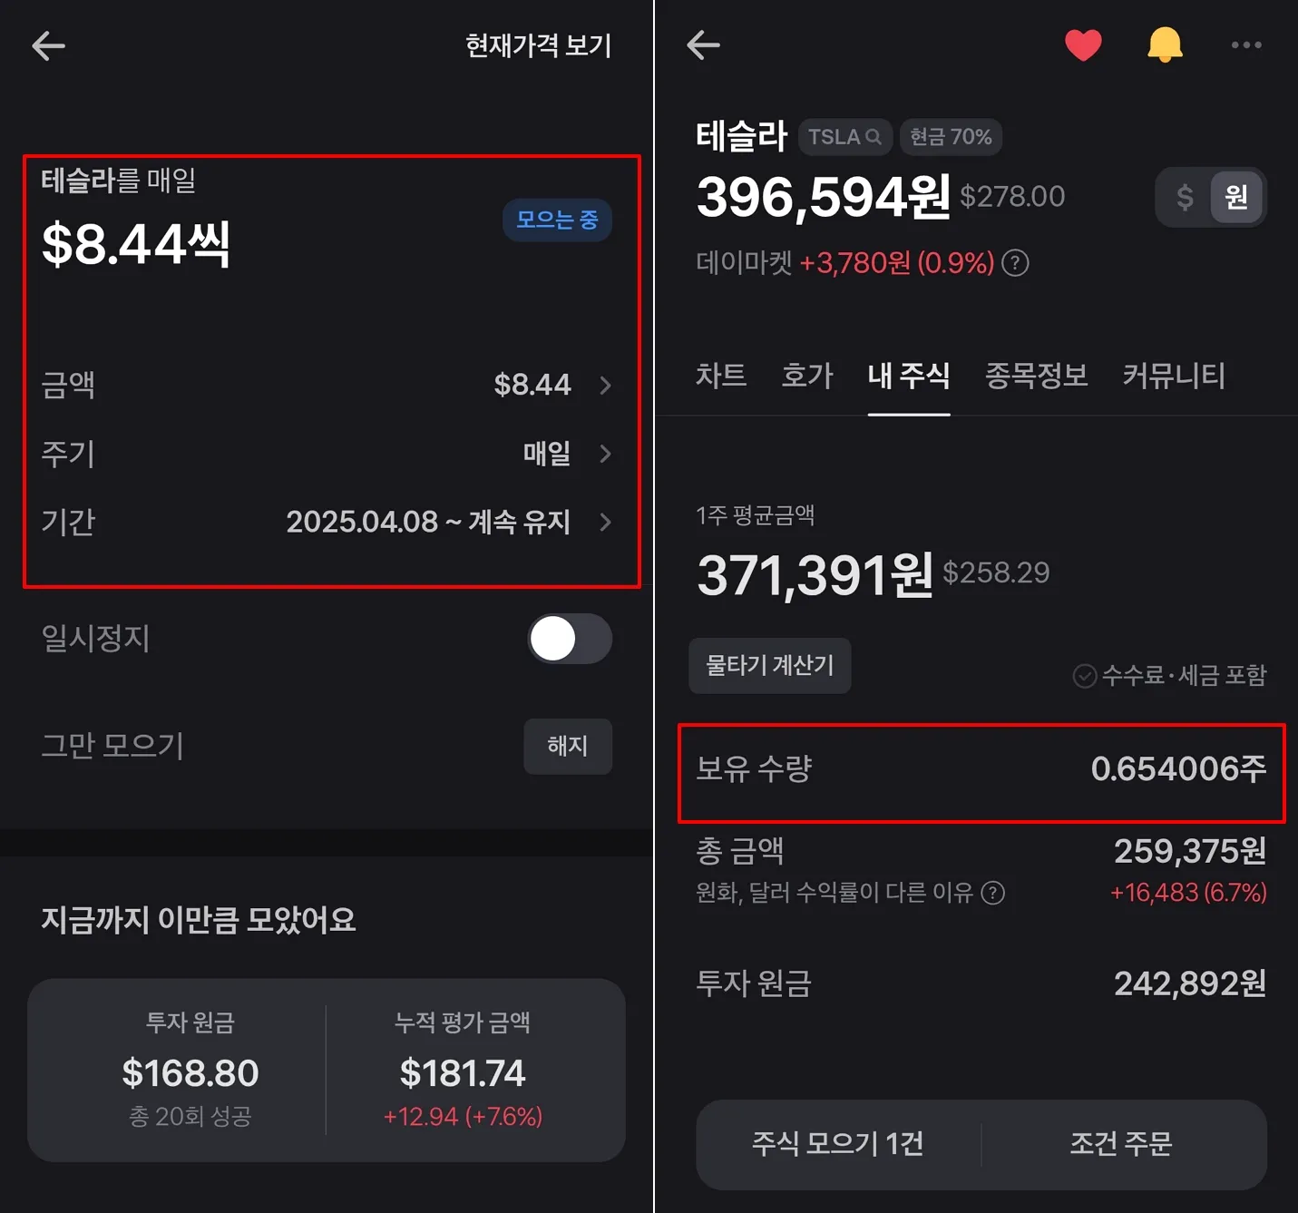Select the 원 currency option
1298x1213 pixels.
(1236, 197)
